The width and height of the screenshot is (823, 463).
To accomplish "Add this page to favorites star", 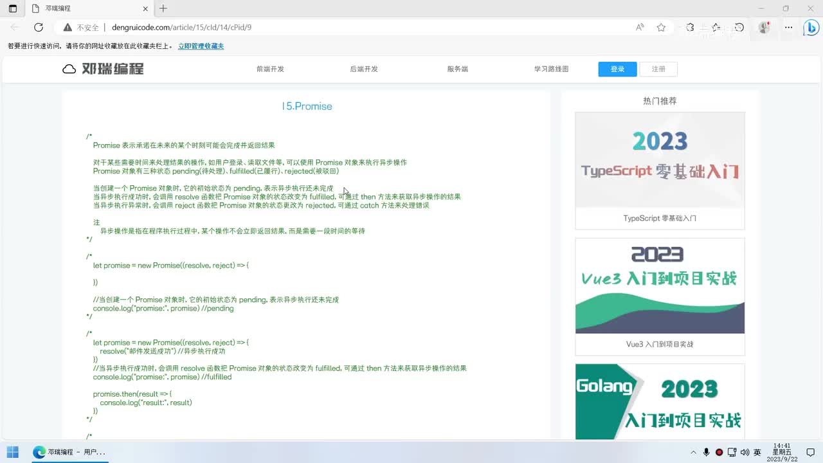I will click(661, 28).
